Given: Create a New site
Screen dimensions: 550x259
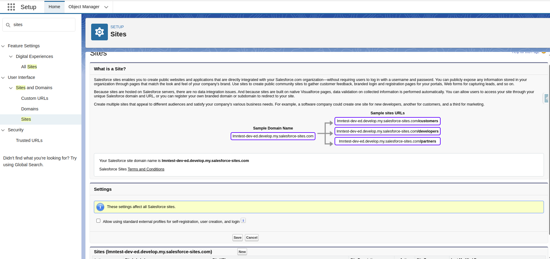Looking at the screenshot, I should click(x=242, y=252).
